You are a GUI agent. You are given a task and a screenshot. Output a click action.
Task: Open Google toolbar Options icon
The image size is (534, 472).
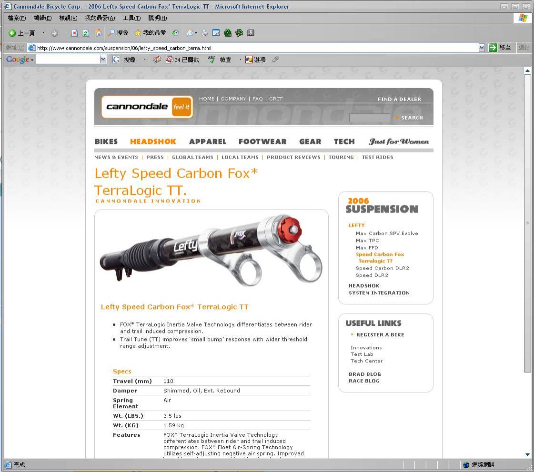[x=255, y=60]
